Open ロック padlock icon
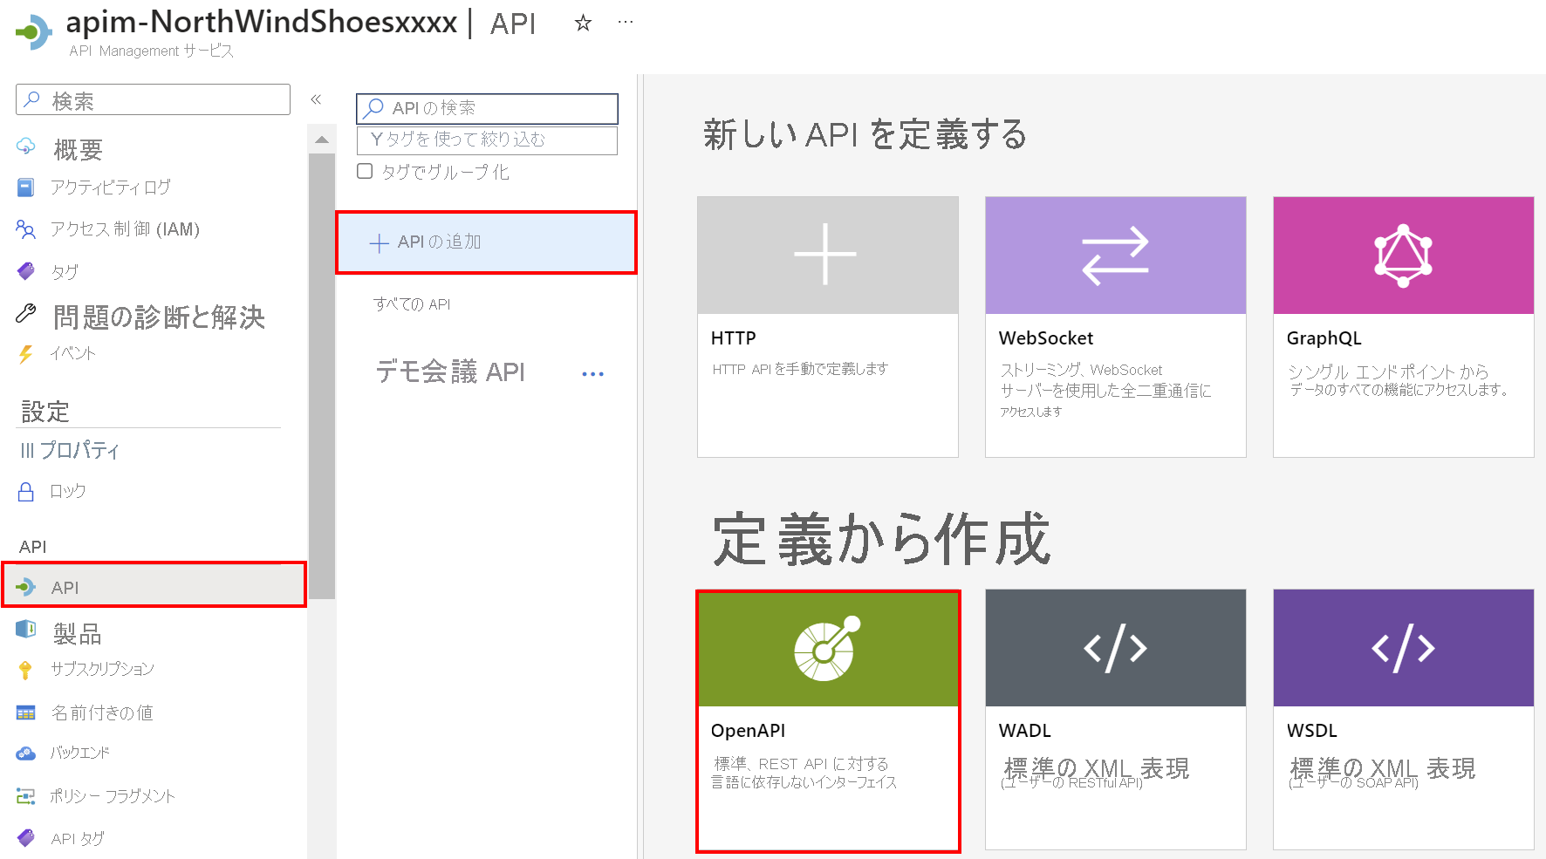Image resolution: width=1546 pixels, height=859 pixels. (26, 492)
